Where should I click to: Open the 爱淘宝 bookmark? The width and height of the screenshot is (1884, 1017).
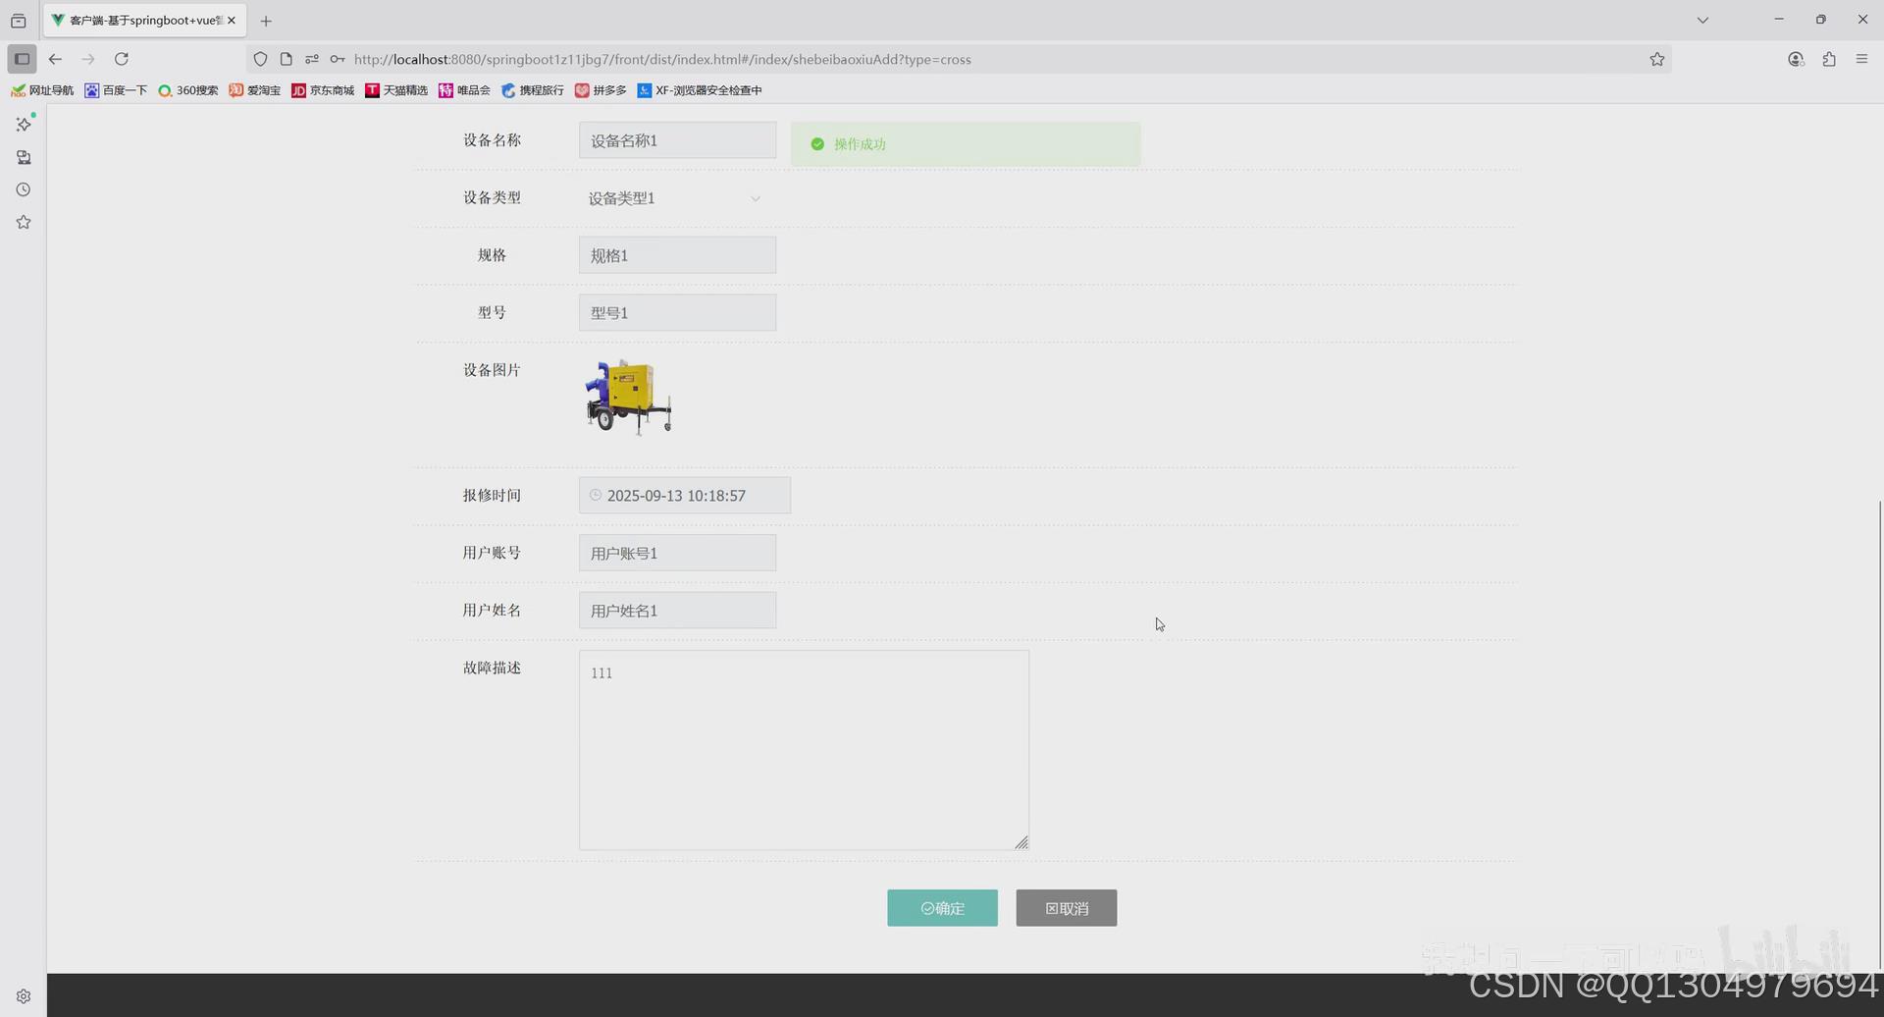255,90
